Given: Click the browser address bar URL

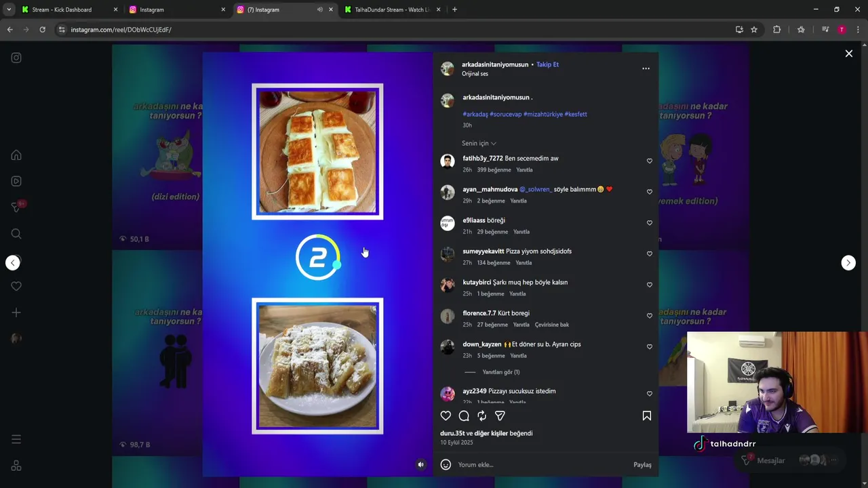Looking at the screenshot, I should pyautogui.click(x=121, y=30).
